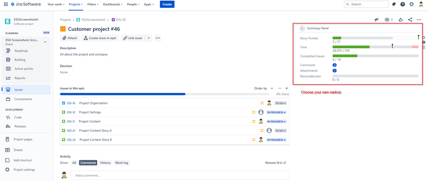
Task: Expand the Apps menu
Action: point(149,4)
